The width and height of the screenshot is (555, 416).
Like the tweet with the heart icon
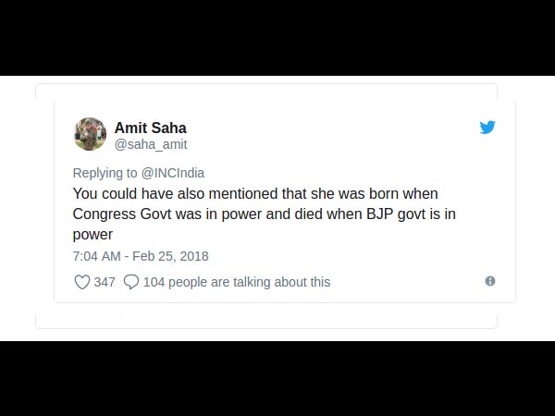click(x=81, y=282)
